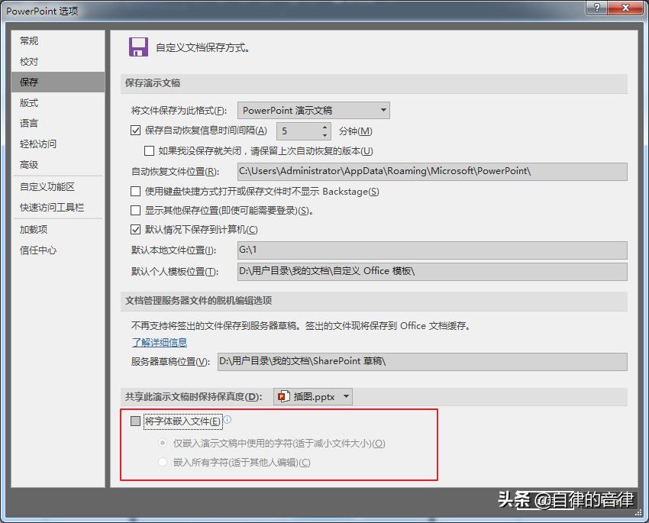Open the 校对 options category
Screen dimensions: 649x523
(58, 61)
